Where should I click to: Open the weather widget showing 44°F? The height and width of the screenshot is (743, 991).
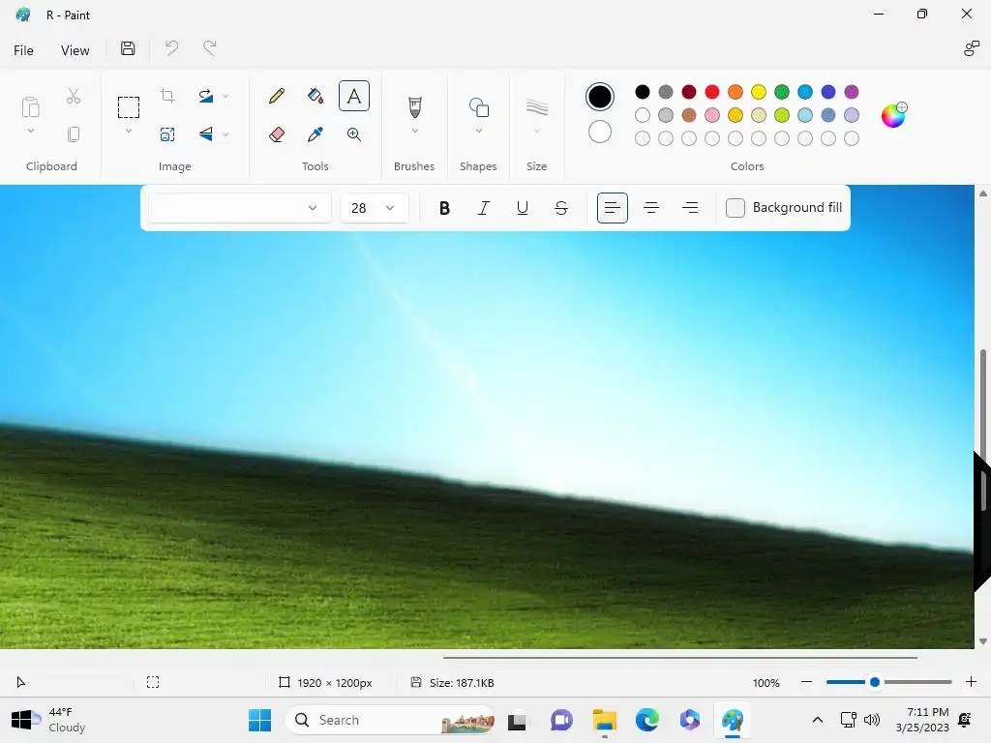click(x=49, y=720)
